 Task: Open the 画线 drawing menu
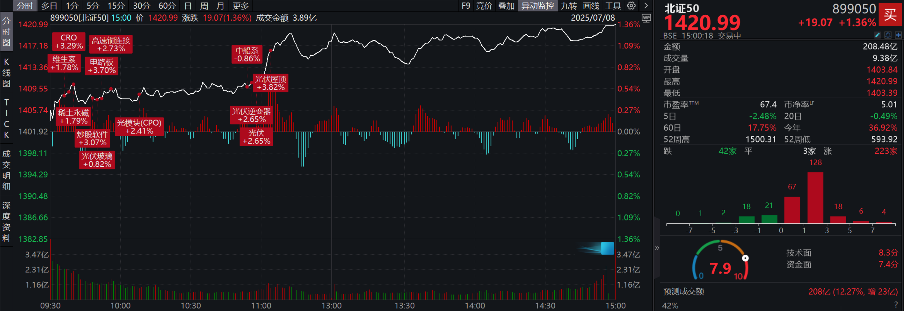coord(591,6)
